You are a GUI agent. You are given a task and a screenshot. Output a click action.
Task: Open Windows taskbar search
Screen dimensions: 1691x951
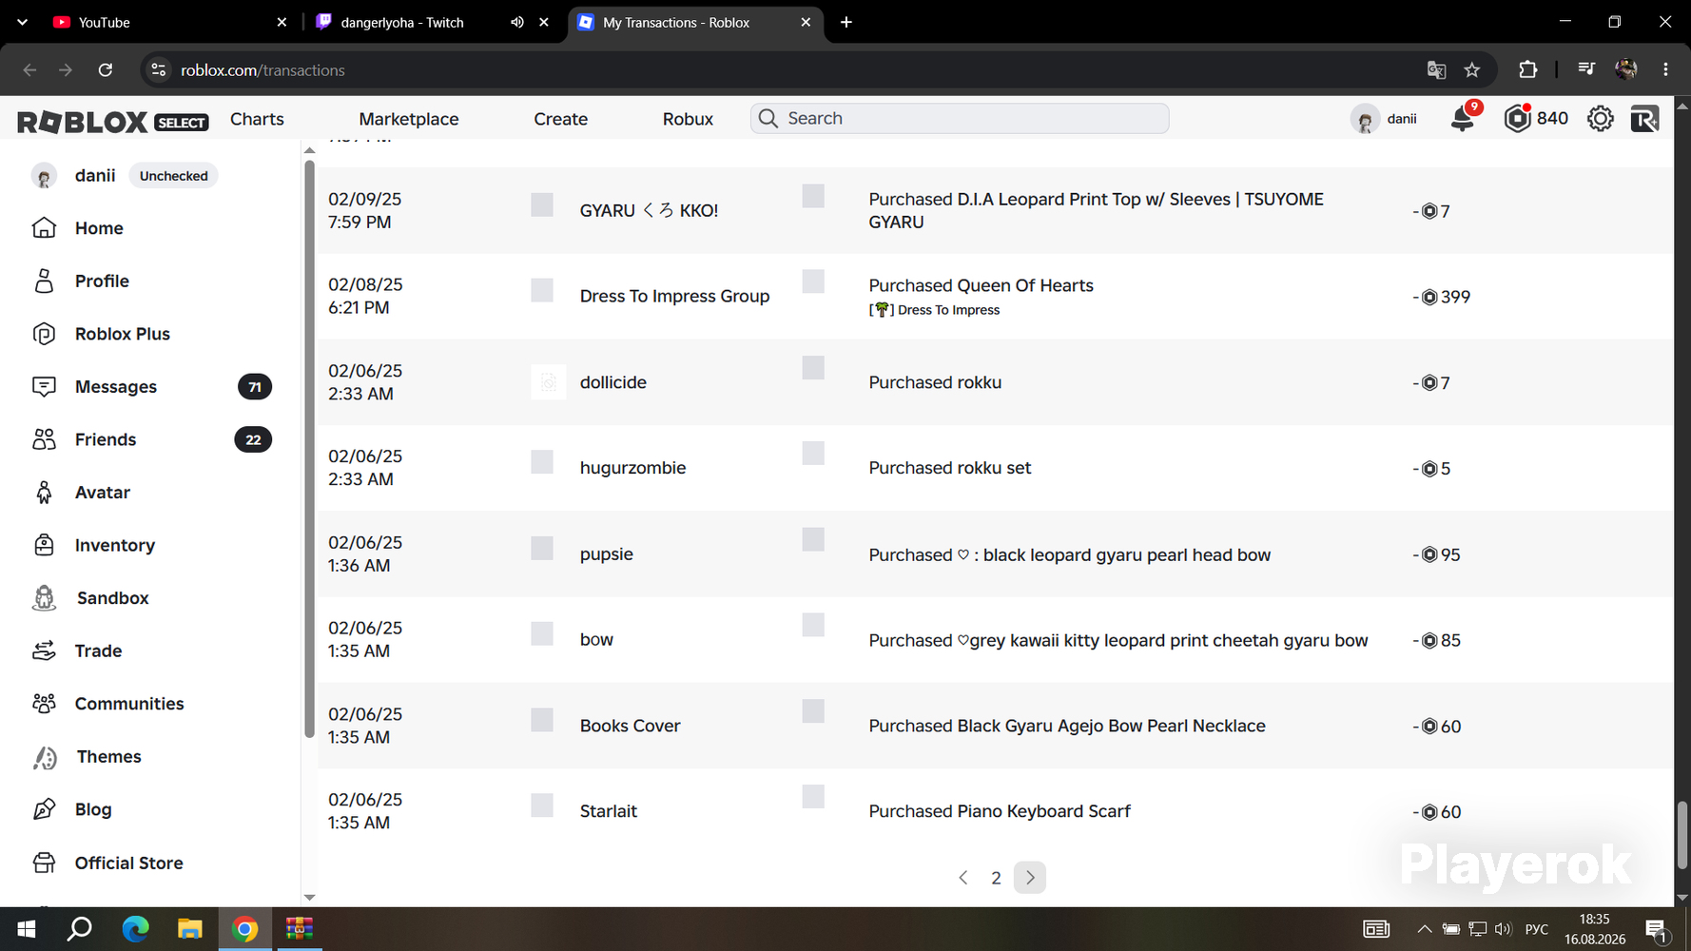tap(80, 929)
